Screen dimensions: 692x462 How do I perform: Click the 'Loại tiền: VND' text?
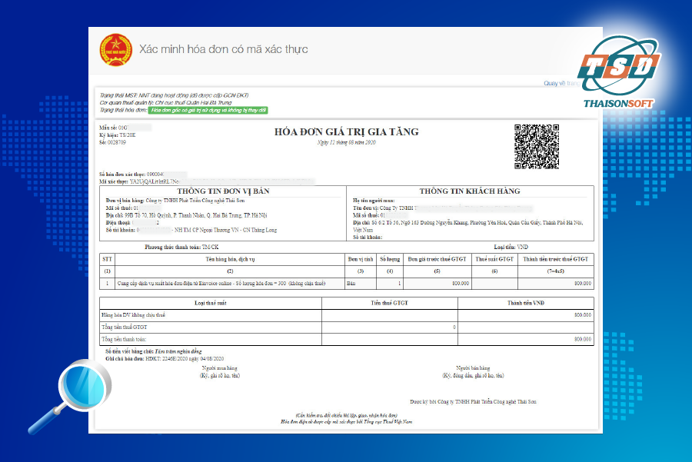(x=511, y=247)
